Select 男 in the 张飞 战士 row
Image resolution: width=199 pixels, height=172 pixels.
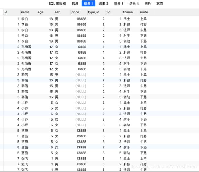[x=56, y=159]
